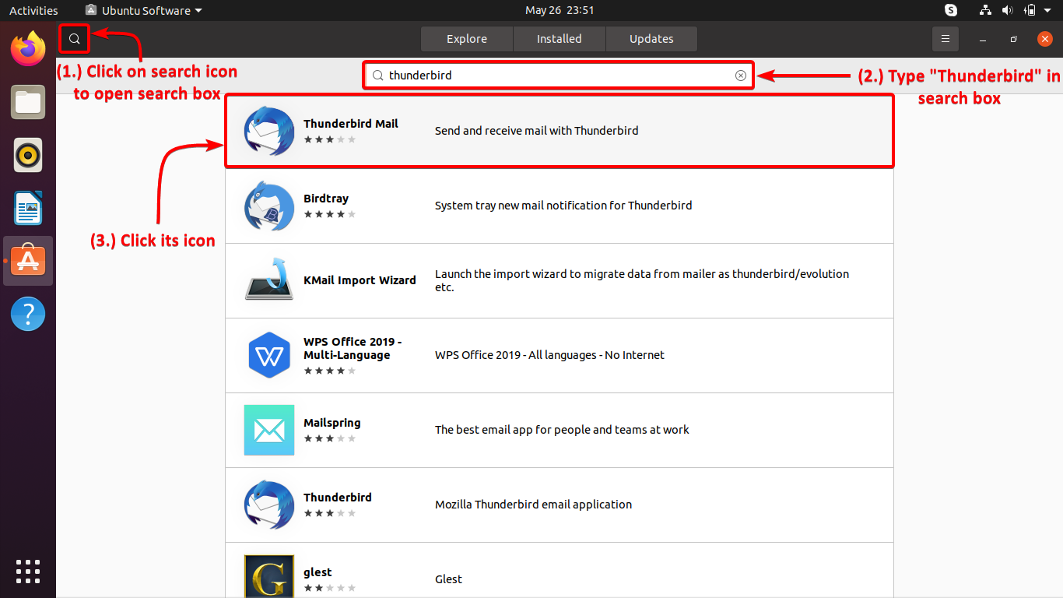Switch to the Updates tab
Image resolution: width=1063 pixels, height=598 pixels.
[651, 38]
